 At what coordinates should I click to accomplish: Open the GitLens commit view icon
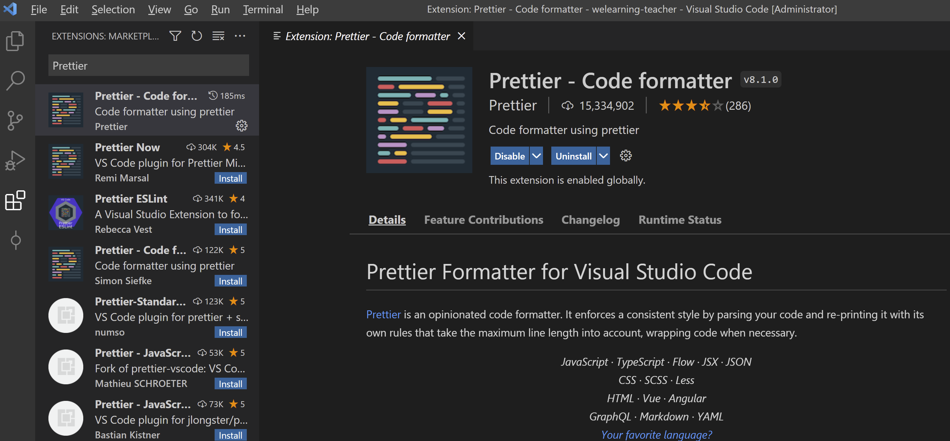click(x=16, y=240)
